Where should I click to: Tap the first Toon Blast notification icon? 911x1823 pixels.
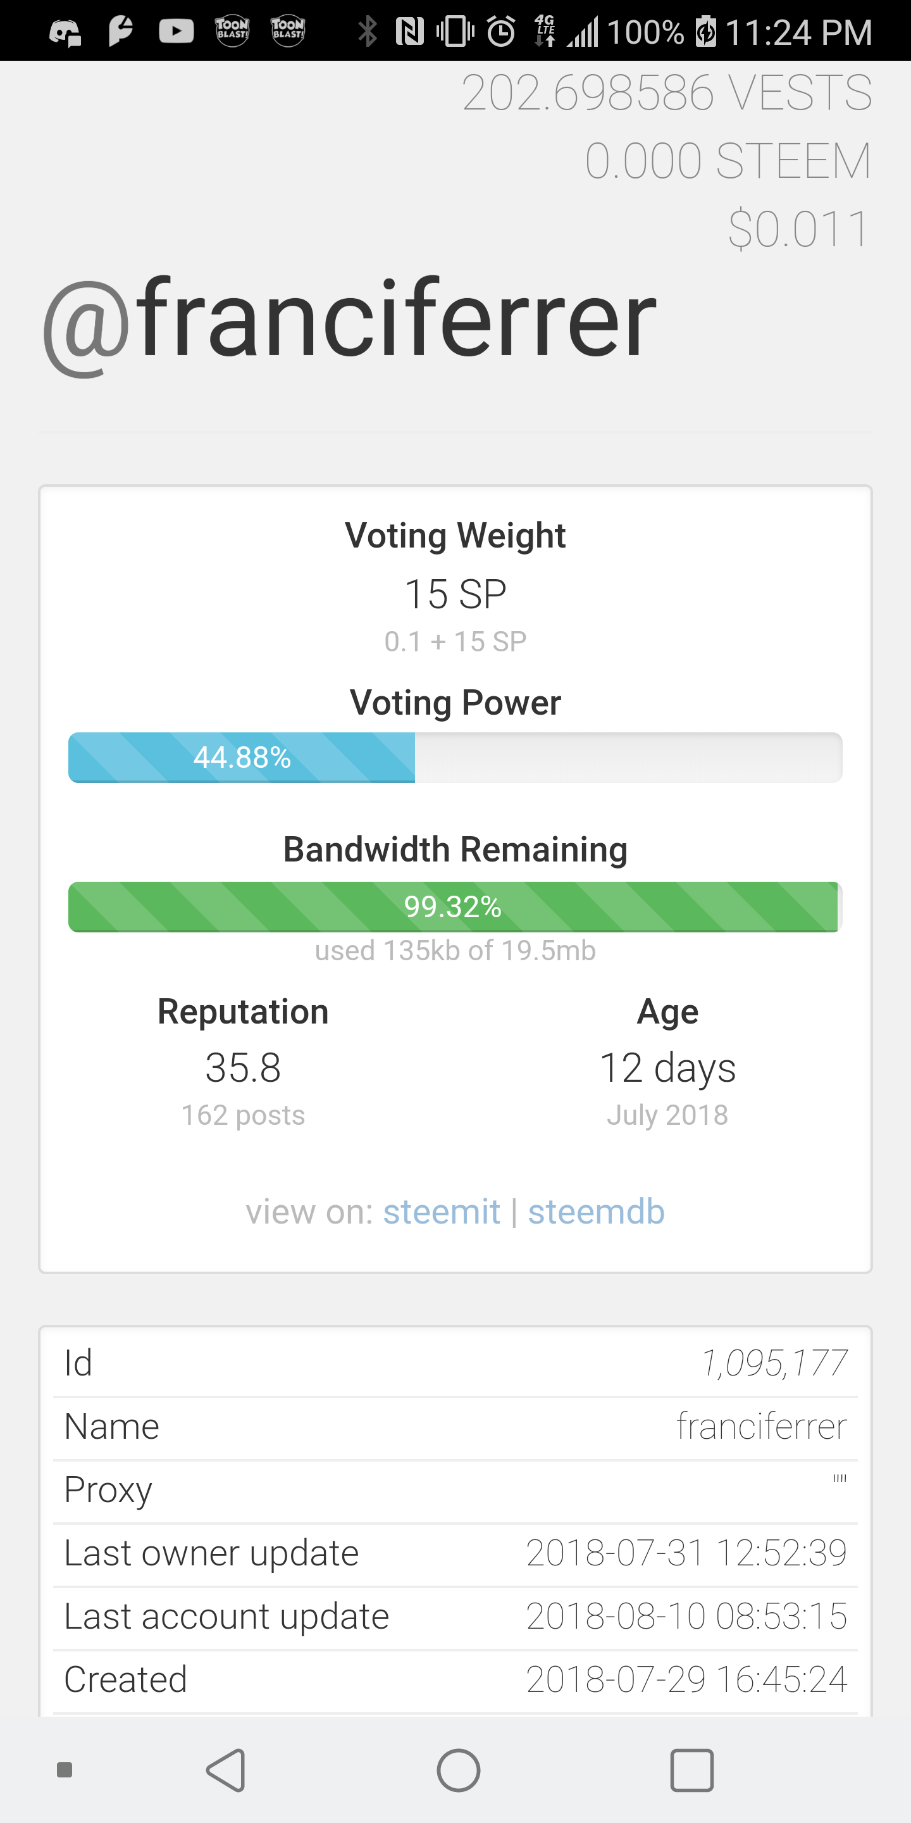coord(232,31)
